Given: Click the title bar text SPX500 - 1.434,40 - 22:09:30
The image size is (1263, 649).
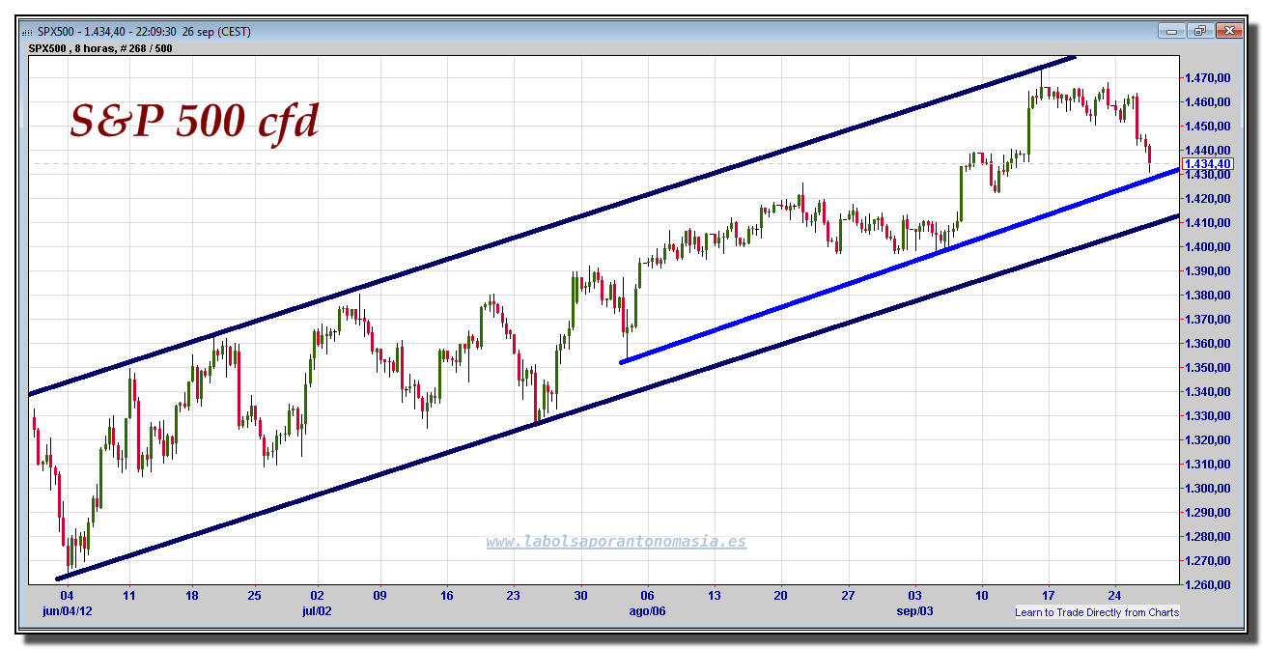Looking at the screenshot, I should 107,32.
